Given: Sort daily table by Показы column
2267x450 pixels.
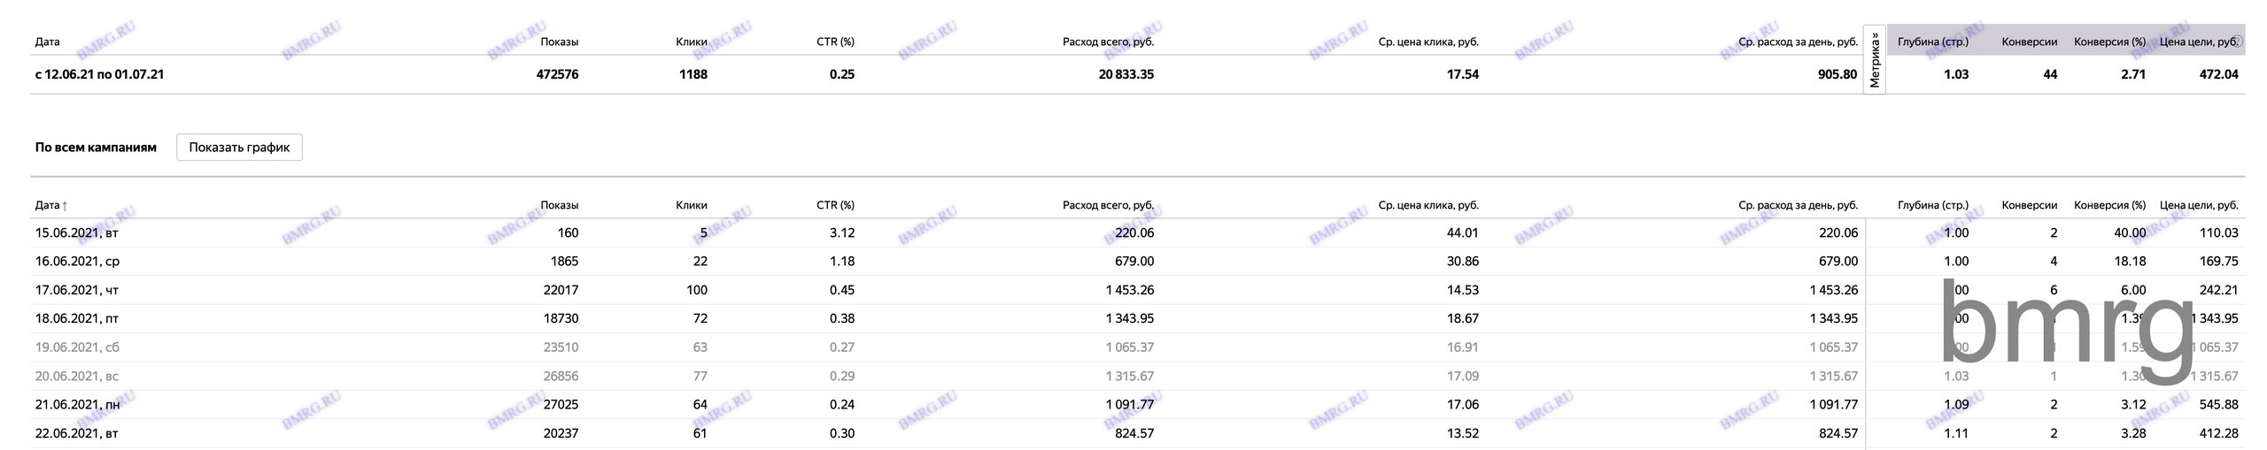Looking at the screenshot, I should (559, 205).
